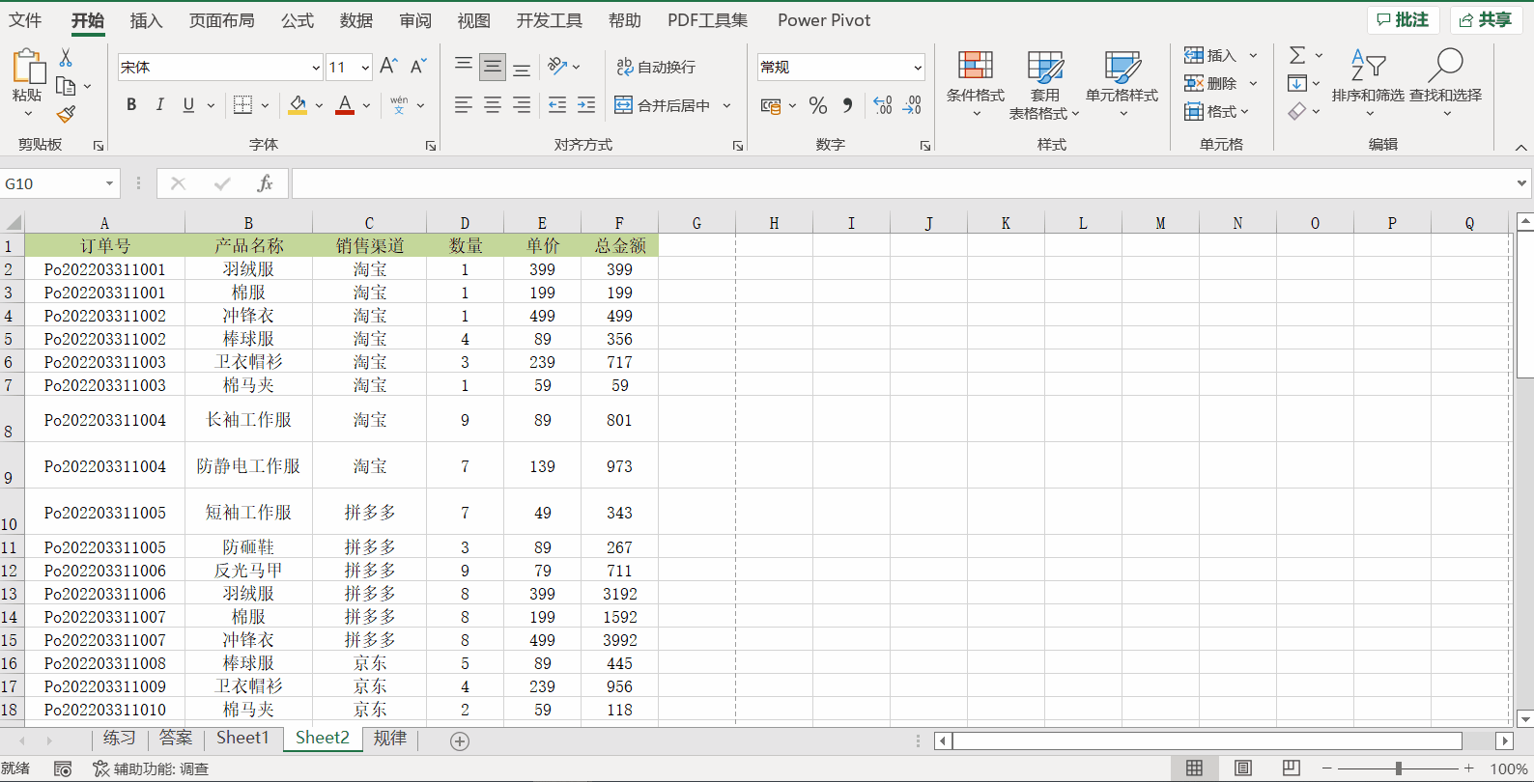Toggle Wrap Text (自动换行)
The image size is (1534, 782).
coord(656,67)
